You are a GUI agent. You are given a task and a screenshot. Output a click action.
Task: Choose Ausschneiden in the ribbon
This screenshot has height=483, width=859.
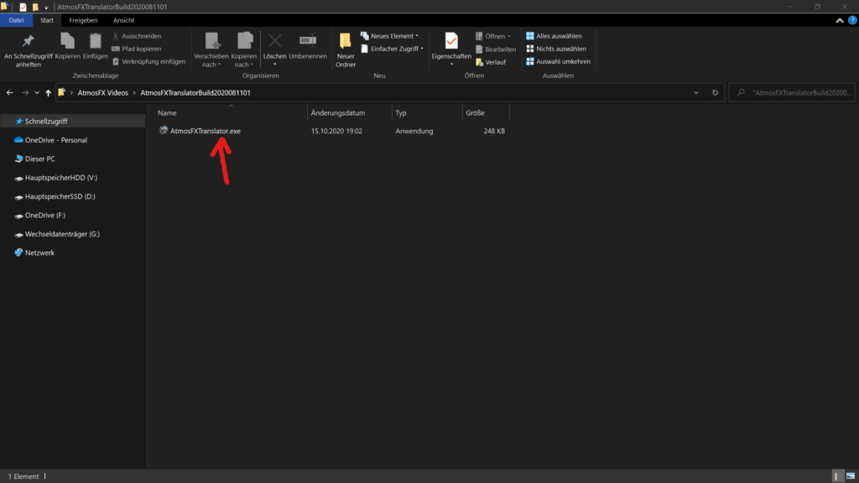(137, 36)
